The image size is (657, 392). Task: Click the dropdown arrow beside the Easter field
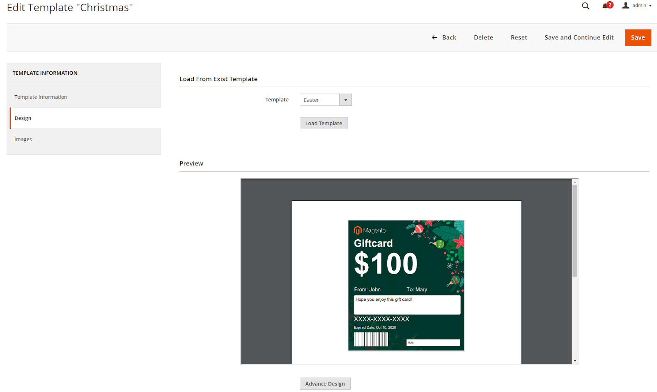pyautogui.click(x=345, y=100)
